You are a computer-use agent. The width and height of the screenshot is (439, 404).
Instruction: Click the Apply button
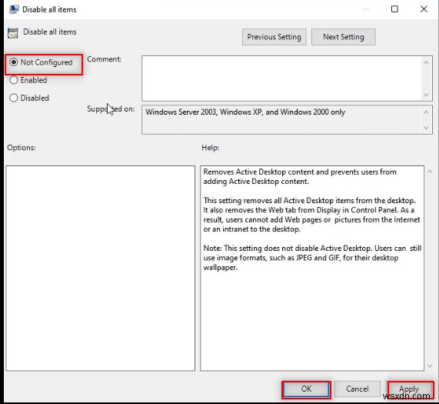[x=409, y=389]
